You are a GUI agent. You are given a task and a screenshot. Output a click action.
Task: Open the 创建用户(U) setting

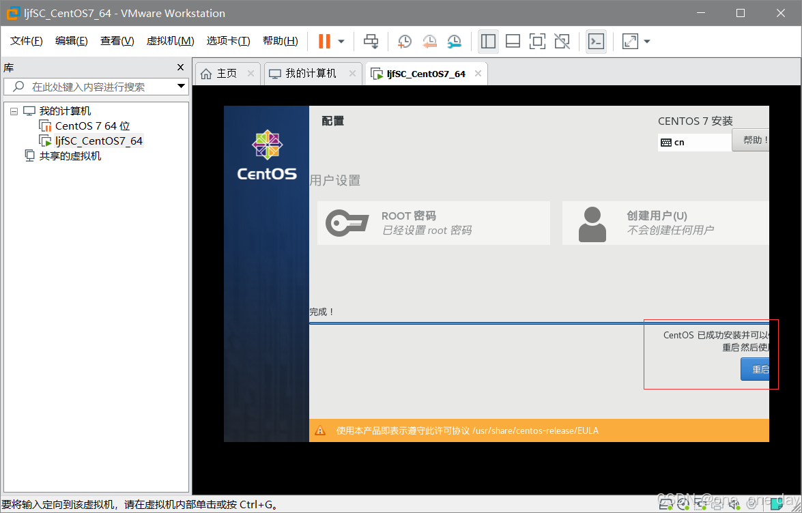coord(665,223)
